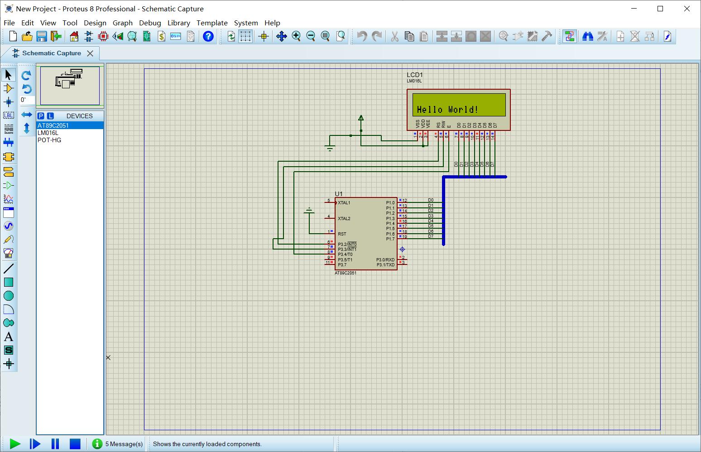This screenshot has width=701, height=452.
Task: Open the Debug menu
Action: tap(150, 23)
